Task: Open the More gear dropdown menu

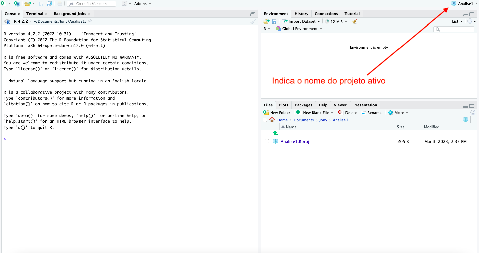Action: tap(398, 113)
